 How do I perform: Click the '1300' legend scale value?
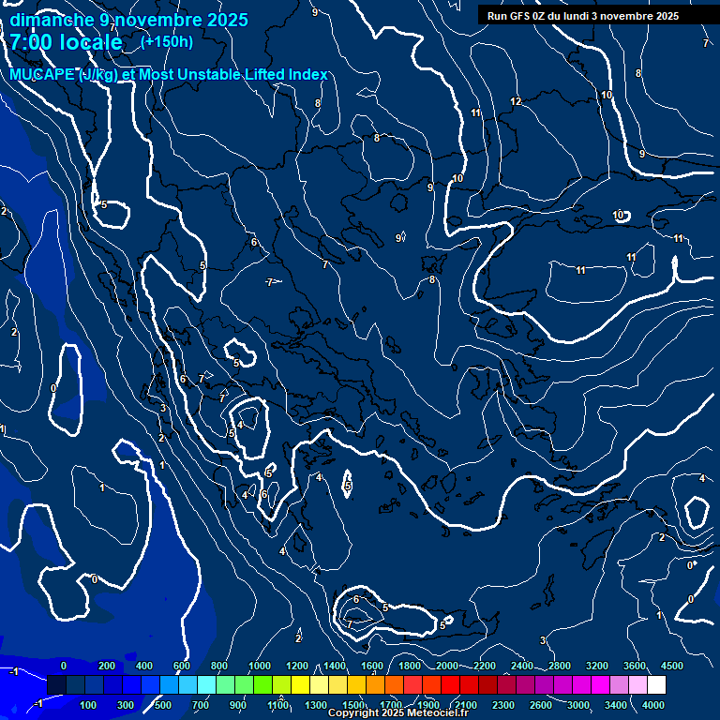tap(316, 705)
